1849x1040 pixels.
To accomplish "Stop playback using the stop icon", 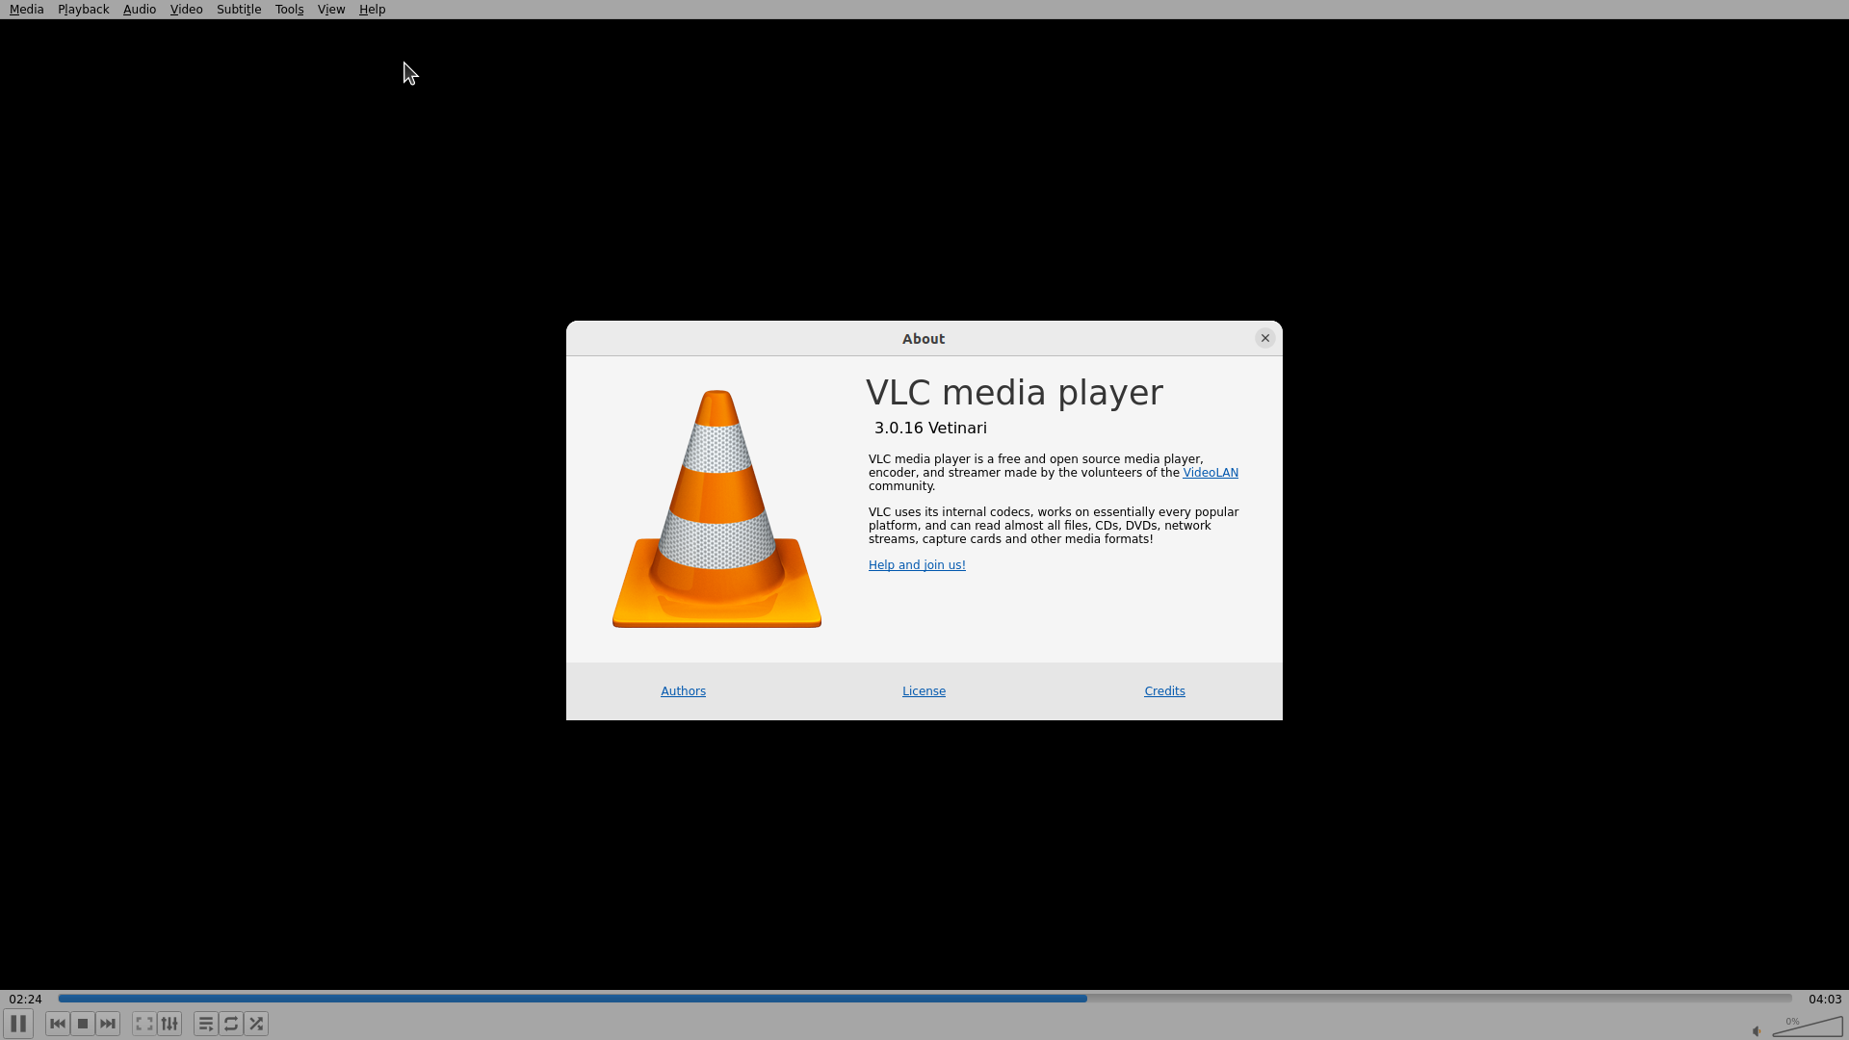I will [x=83, y=1024].
